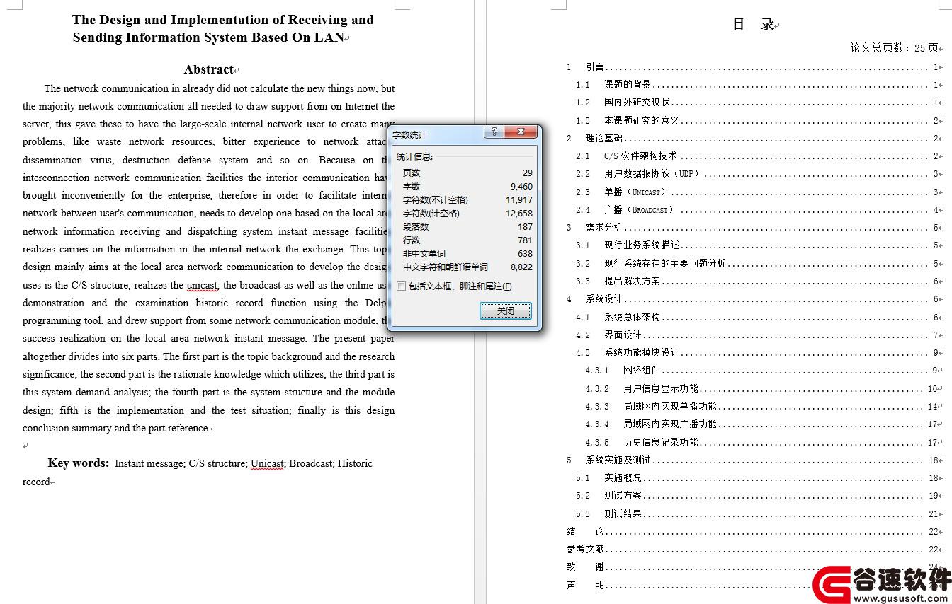952x604 pixels.
Task: Click the 字符数(计空格) value 12,658
Action: click(x=519, y=213)
